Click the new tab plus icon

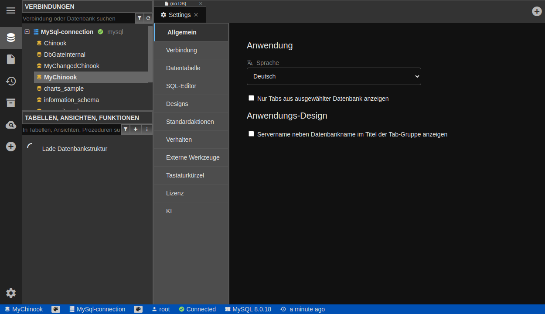537,11
